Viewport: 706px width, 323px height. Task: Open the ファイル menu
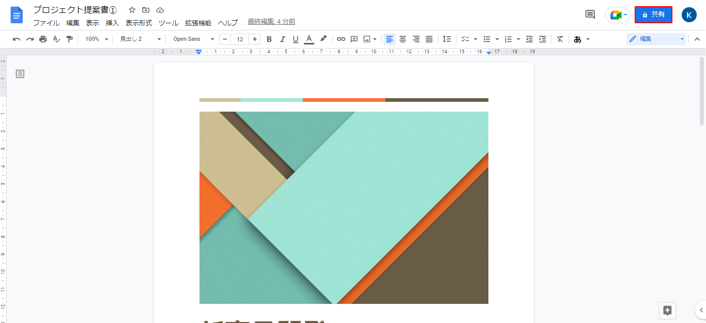tap(47, 23)
